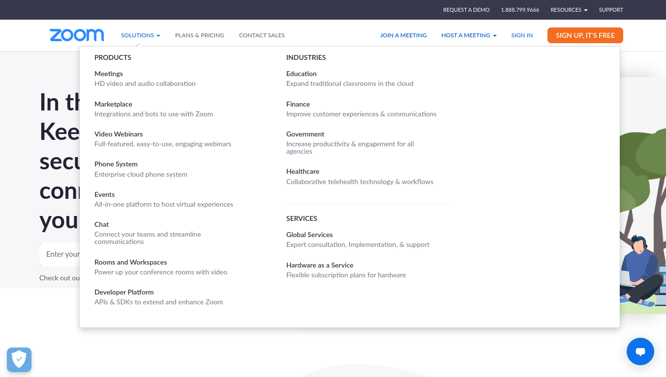This screenshot has height=377, width=666.
Task: Click Sign Up, It's Free button
Action: coord(585,35)
